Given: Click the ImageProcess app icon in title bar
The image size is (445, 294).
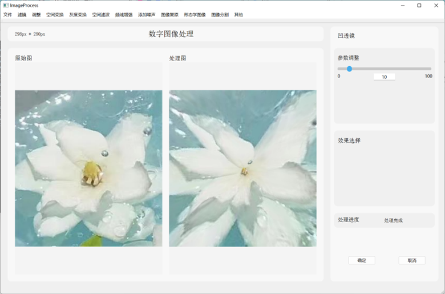Looking at the screenshot, I should pyautogui.click(x=5, y=5).
